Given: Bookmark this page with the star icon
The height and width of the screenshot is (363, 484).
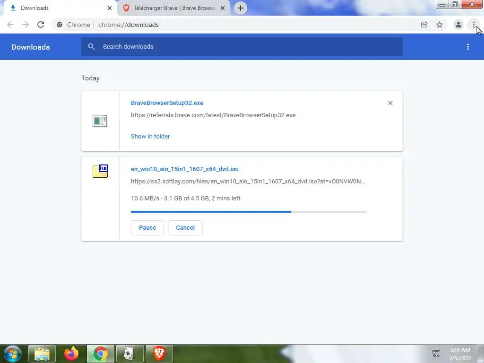Looking at the screenshot, I should click(x=440, y=25).
